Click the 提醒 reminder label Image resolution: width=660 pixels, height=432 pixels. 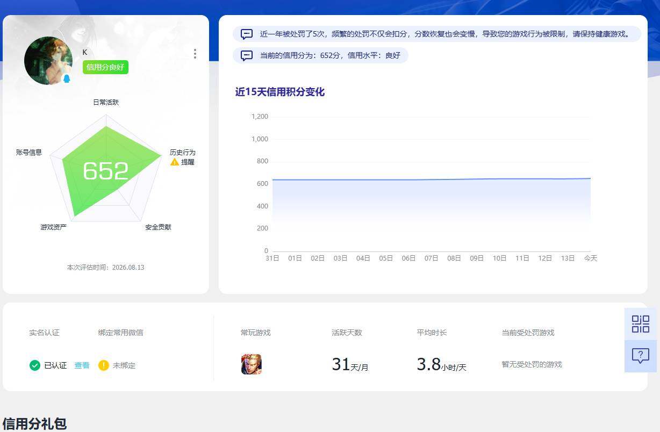tap(188, 162)
